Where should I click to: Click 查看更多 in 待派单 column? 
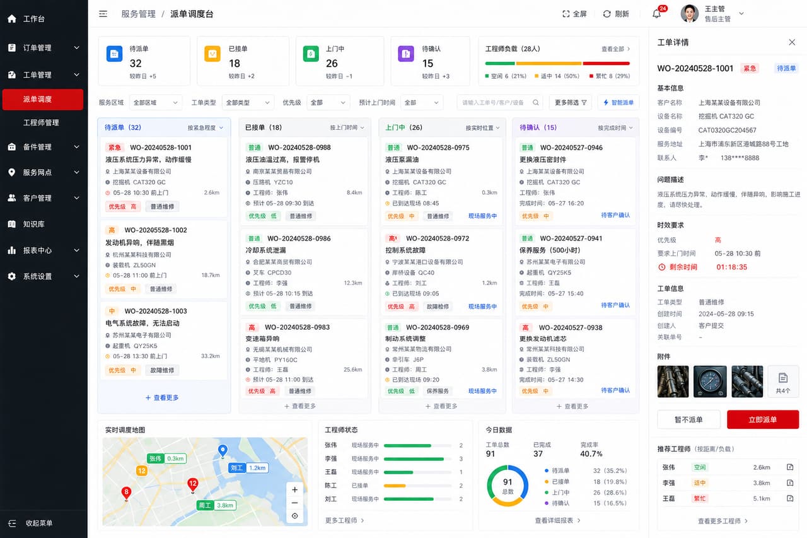[x=162, y=397]
